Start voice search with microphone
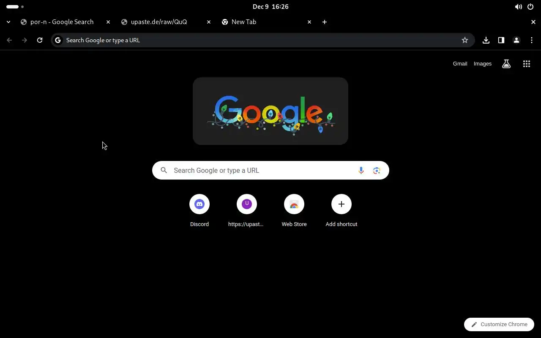Viewport: 541px width, 338px height. click(361, 170)
